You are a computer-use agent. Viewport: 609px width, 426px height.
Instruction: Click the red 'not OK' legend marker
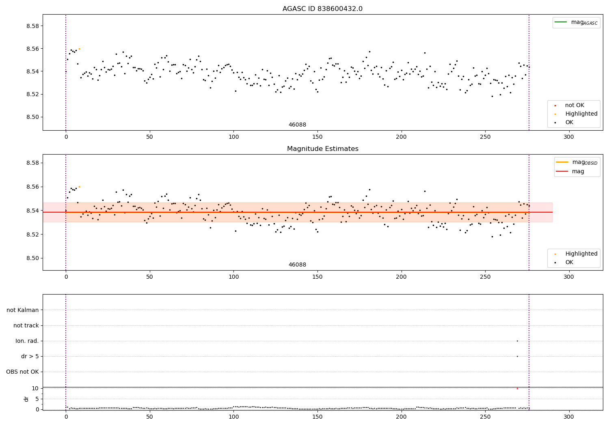point(555,105)
